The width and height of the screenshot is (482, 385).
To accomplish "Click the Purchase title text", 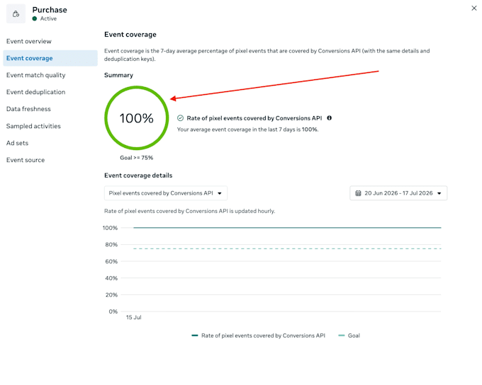I will [x=50, y=10].
